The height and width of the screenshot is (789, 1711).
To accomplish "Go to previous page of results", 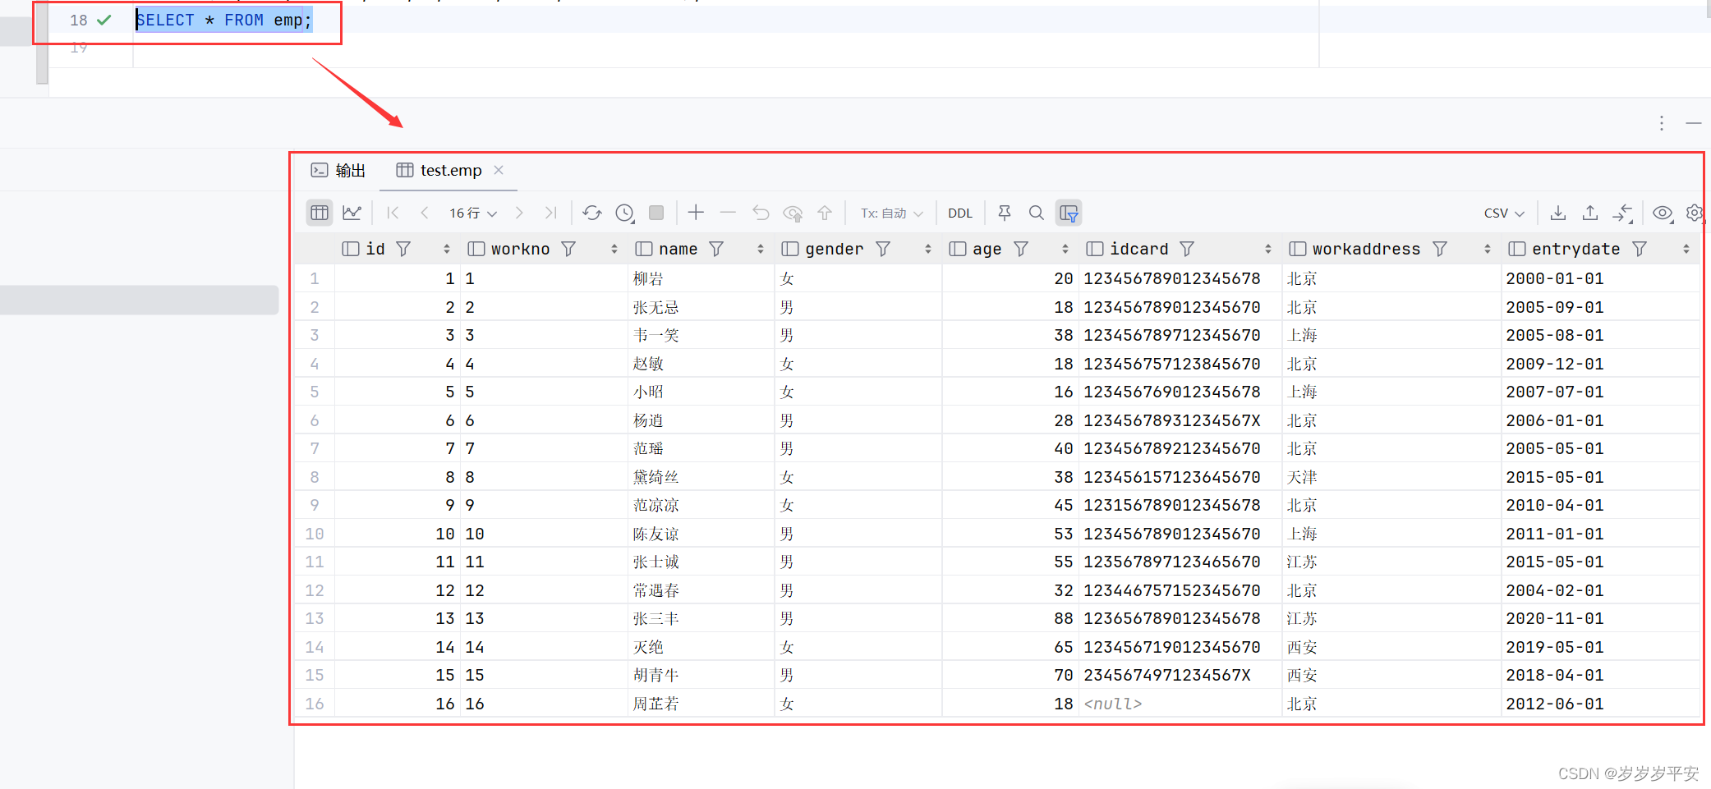I will coord(425,213).
